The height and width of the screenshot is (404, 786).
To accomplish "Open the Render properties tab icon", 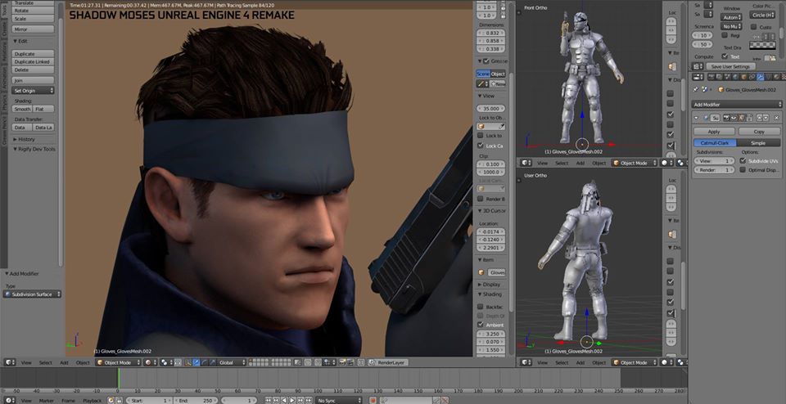I will click(711, 77).
